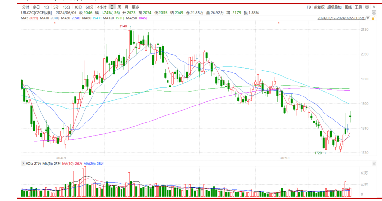Activate the 画线 drawing tool
This screenshot has width=382, height=201.
[x=348, y=7]
